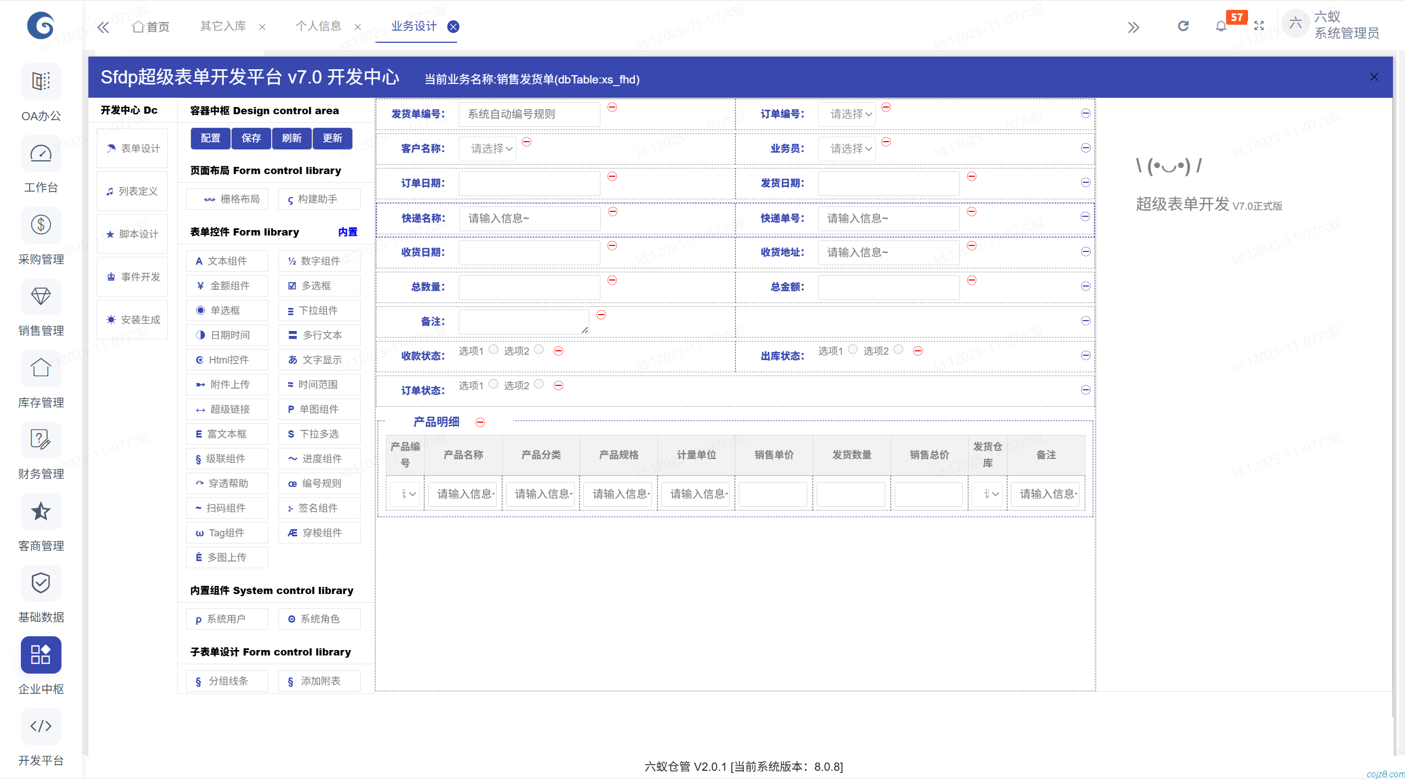Pick the 签名组件 signature component

(x=319, y=508)
